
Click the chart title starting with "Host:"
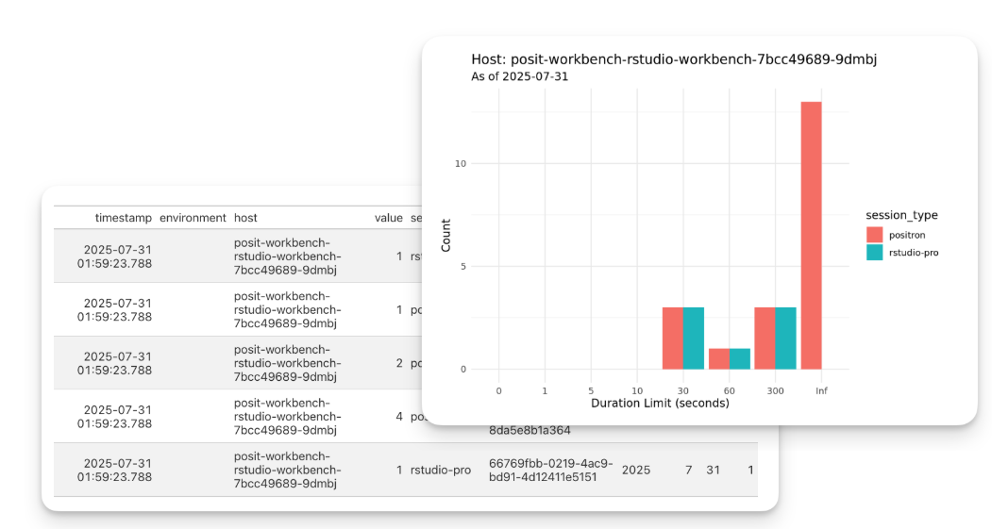674,59
